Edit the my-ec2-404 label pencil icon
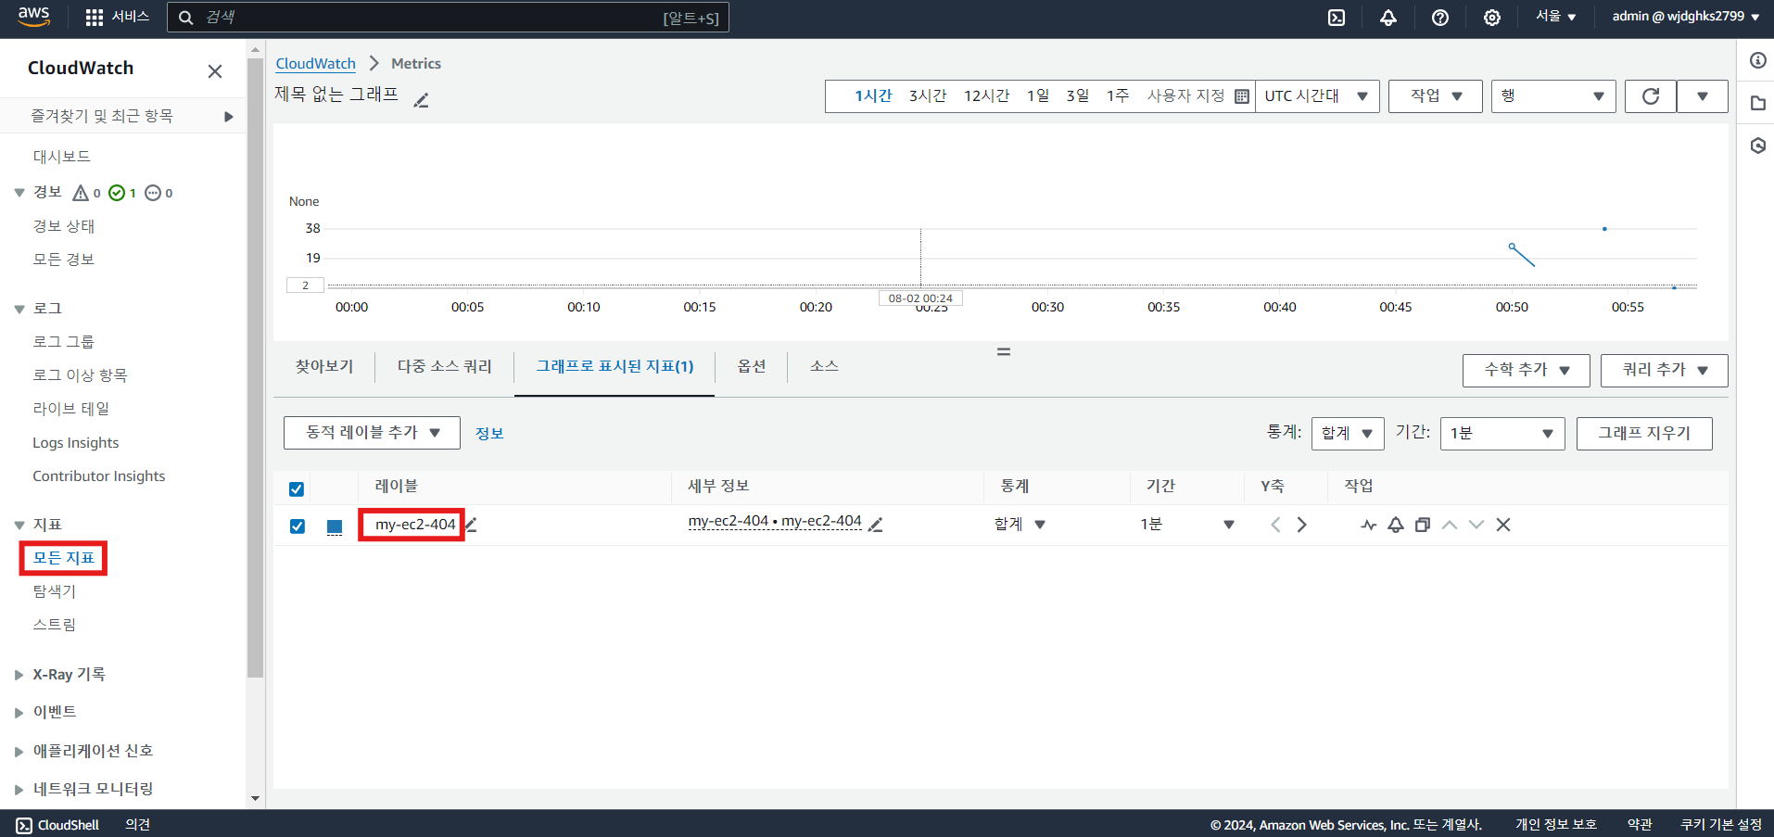 point(471,525)
